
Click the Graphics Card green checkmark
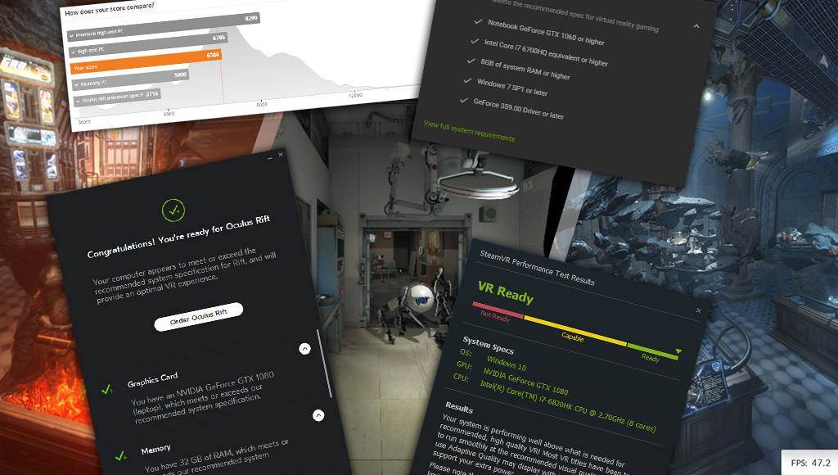[107, 389]
